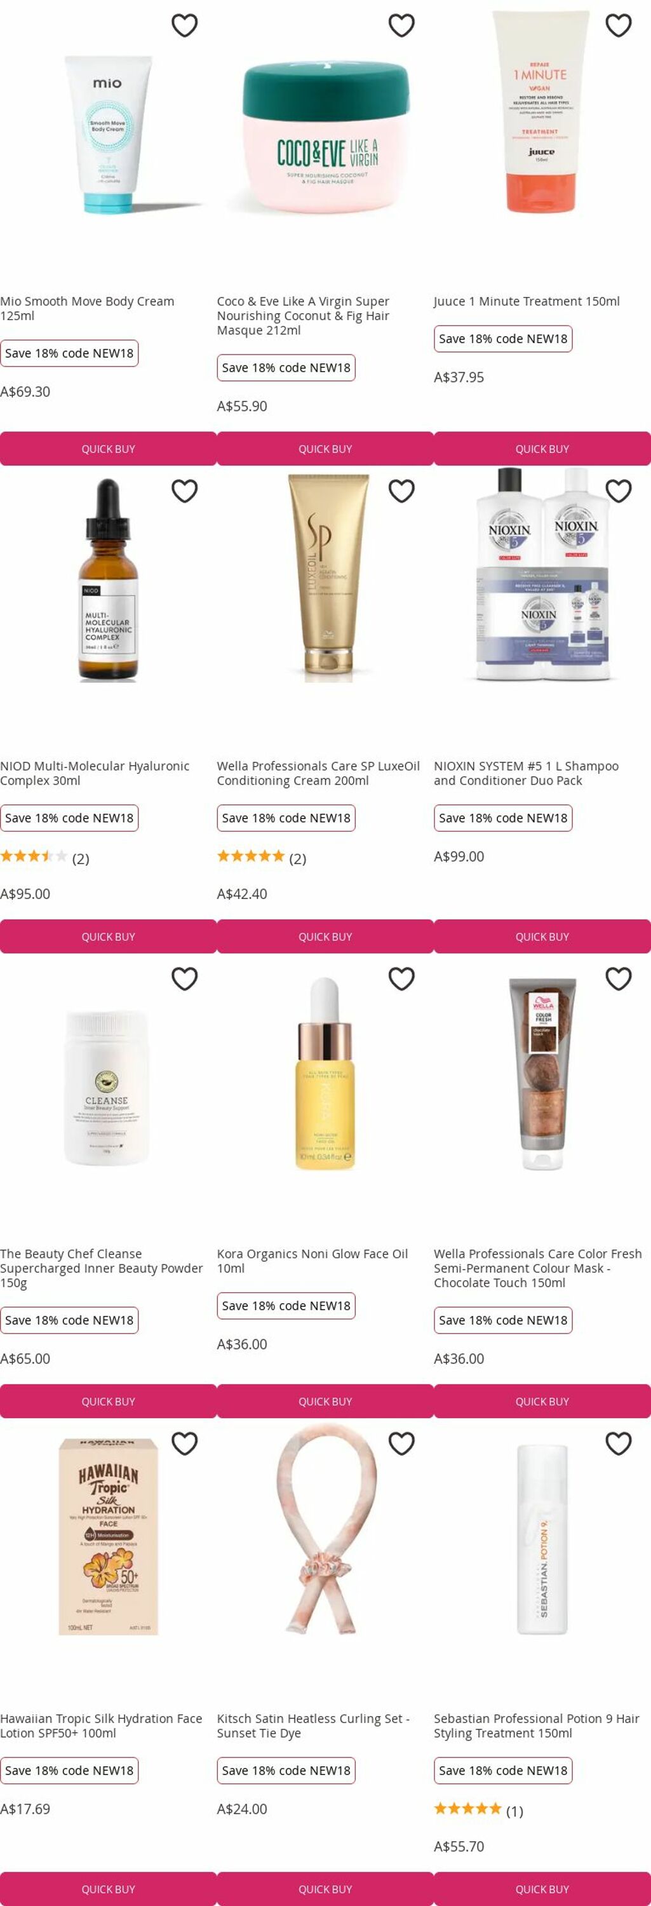651x1906 pixels.
Task: Quick buy the NIOXIN System #5 duo pack
Action: click(x=542, y=936)
